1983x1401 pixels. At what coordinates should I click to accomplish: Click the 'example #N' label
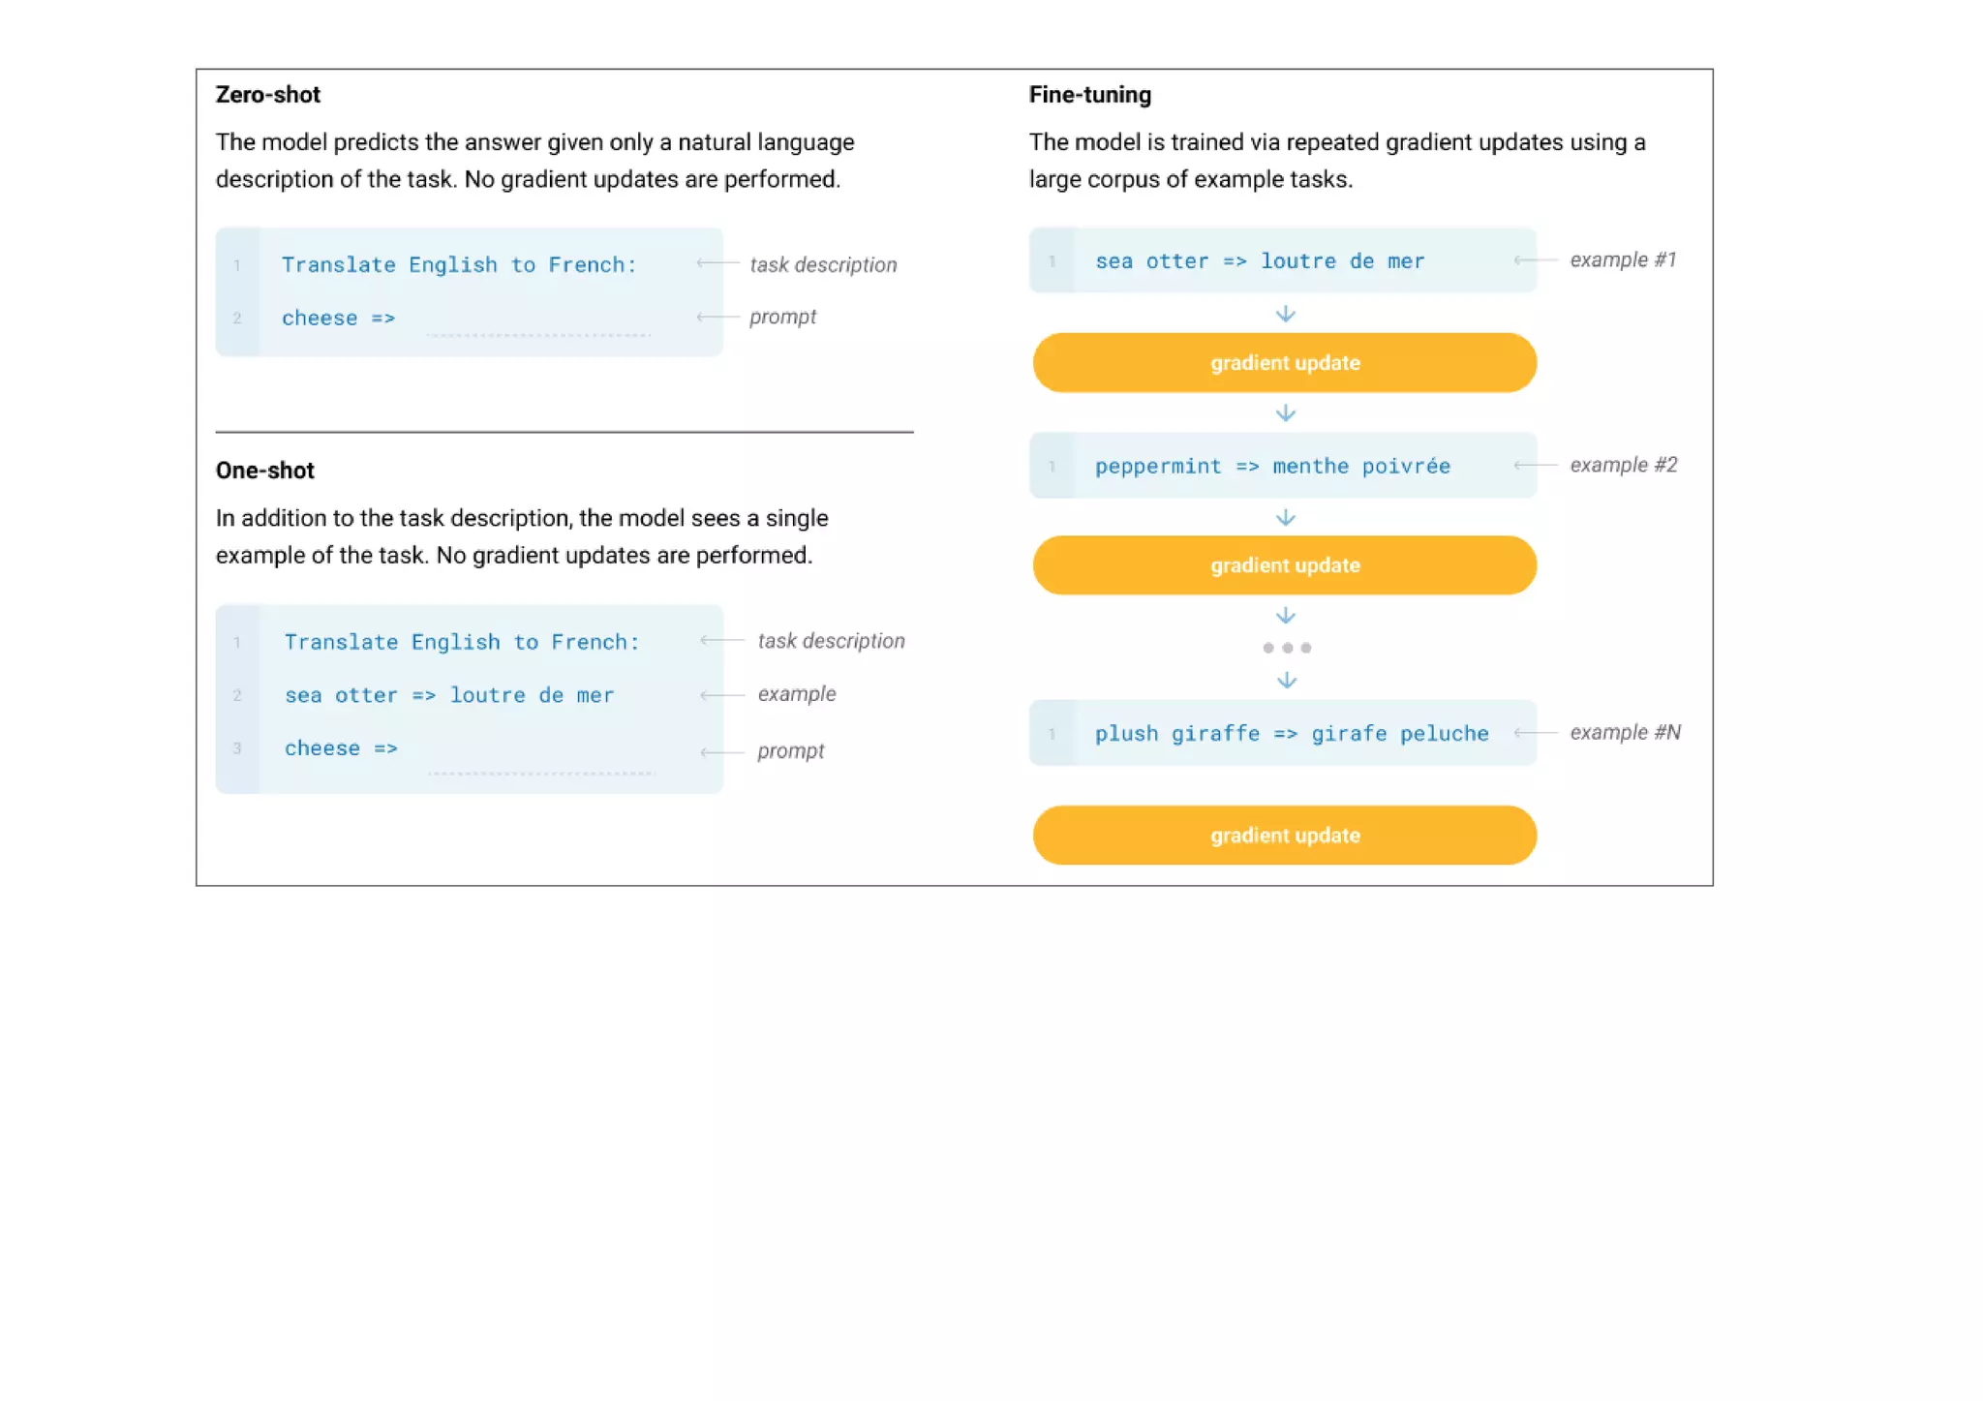tap(1625, 733)
